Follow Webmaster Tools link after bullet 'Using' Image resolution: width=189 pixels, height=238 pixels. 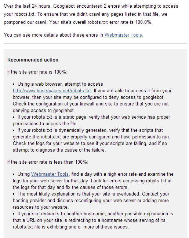[50, 174]
